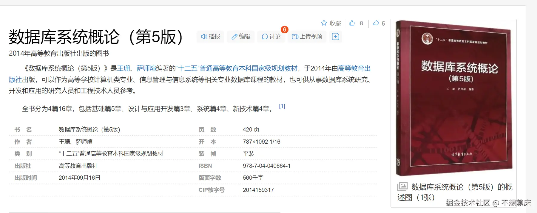Click the thumbs-up like icon
The height and width of the screenshot is (213, 537).
click(352, 23)
